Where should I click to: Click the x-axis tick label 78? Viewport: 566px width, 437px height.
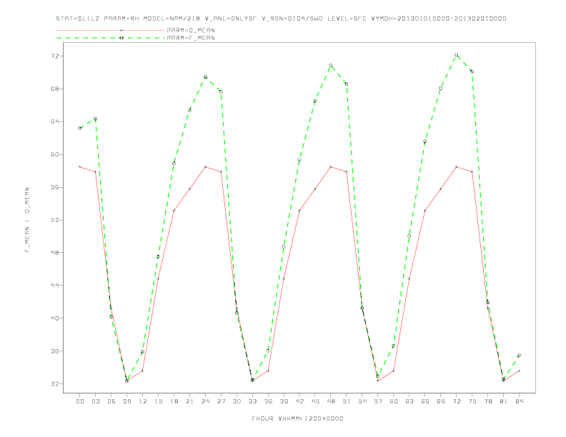click(488, 401)
